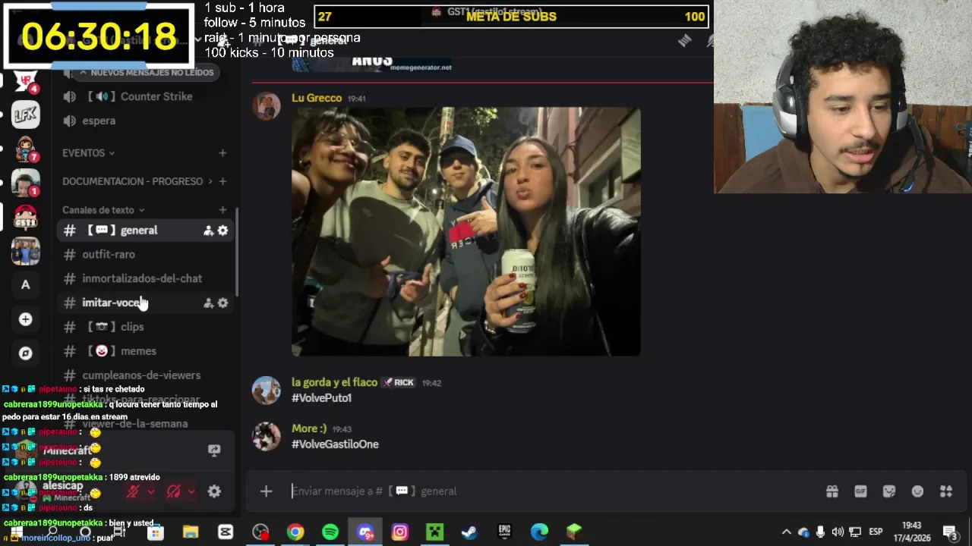Join the espera voice channel
This screenshot has height=546, width=972.
tap(145, 121)
